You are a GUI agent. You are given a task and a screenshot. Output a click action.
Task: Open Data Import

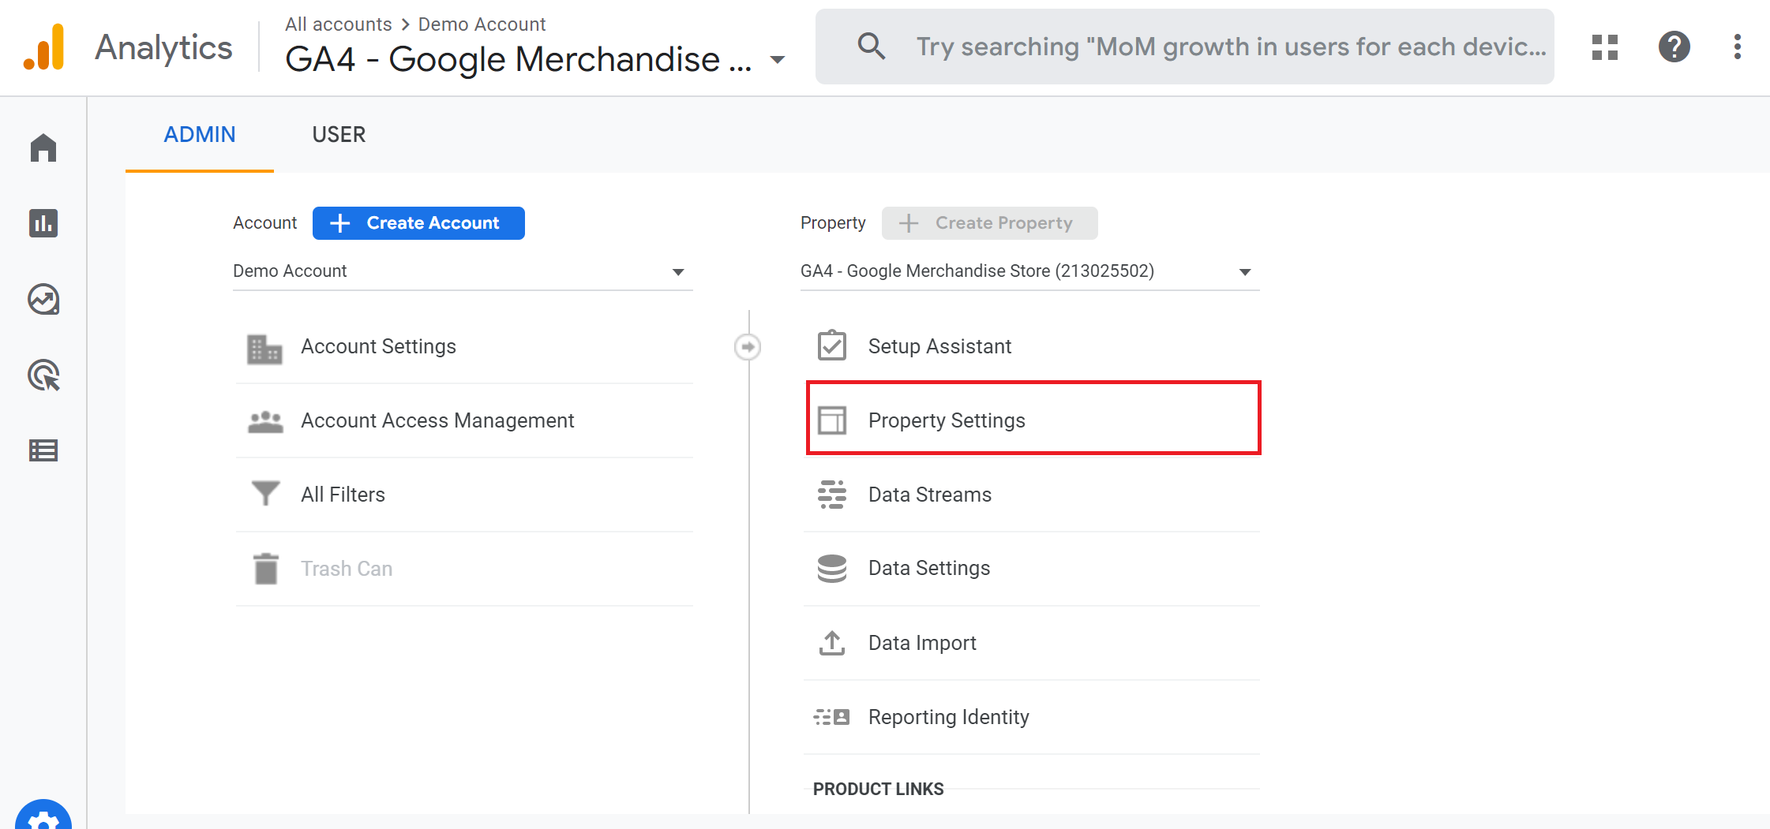coord(1032,643)
